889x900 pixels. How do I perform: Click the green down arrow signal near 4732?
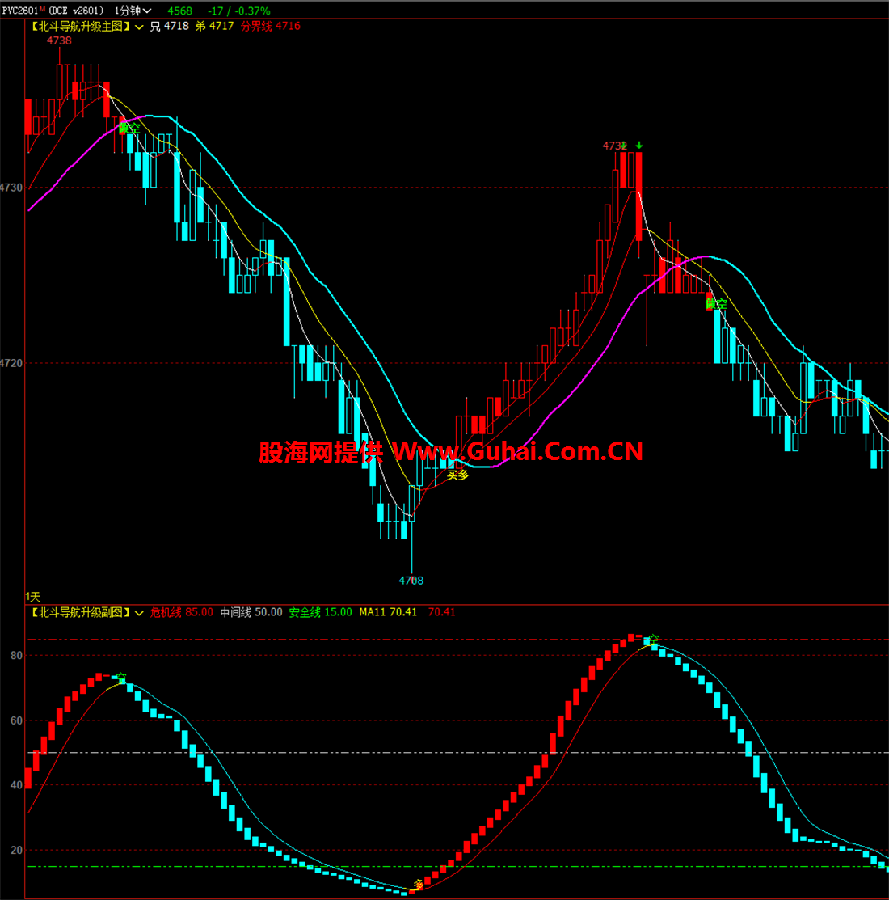639,146
